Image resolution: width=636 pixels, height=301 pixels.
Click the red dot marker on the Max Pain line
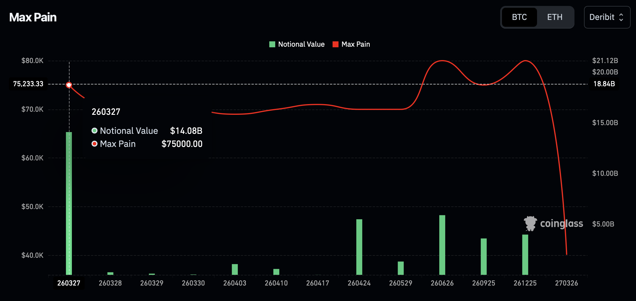point(69,84)
